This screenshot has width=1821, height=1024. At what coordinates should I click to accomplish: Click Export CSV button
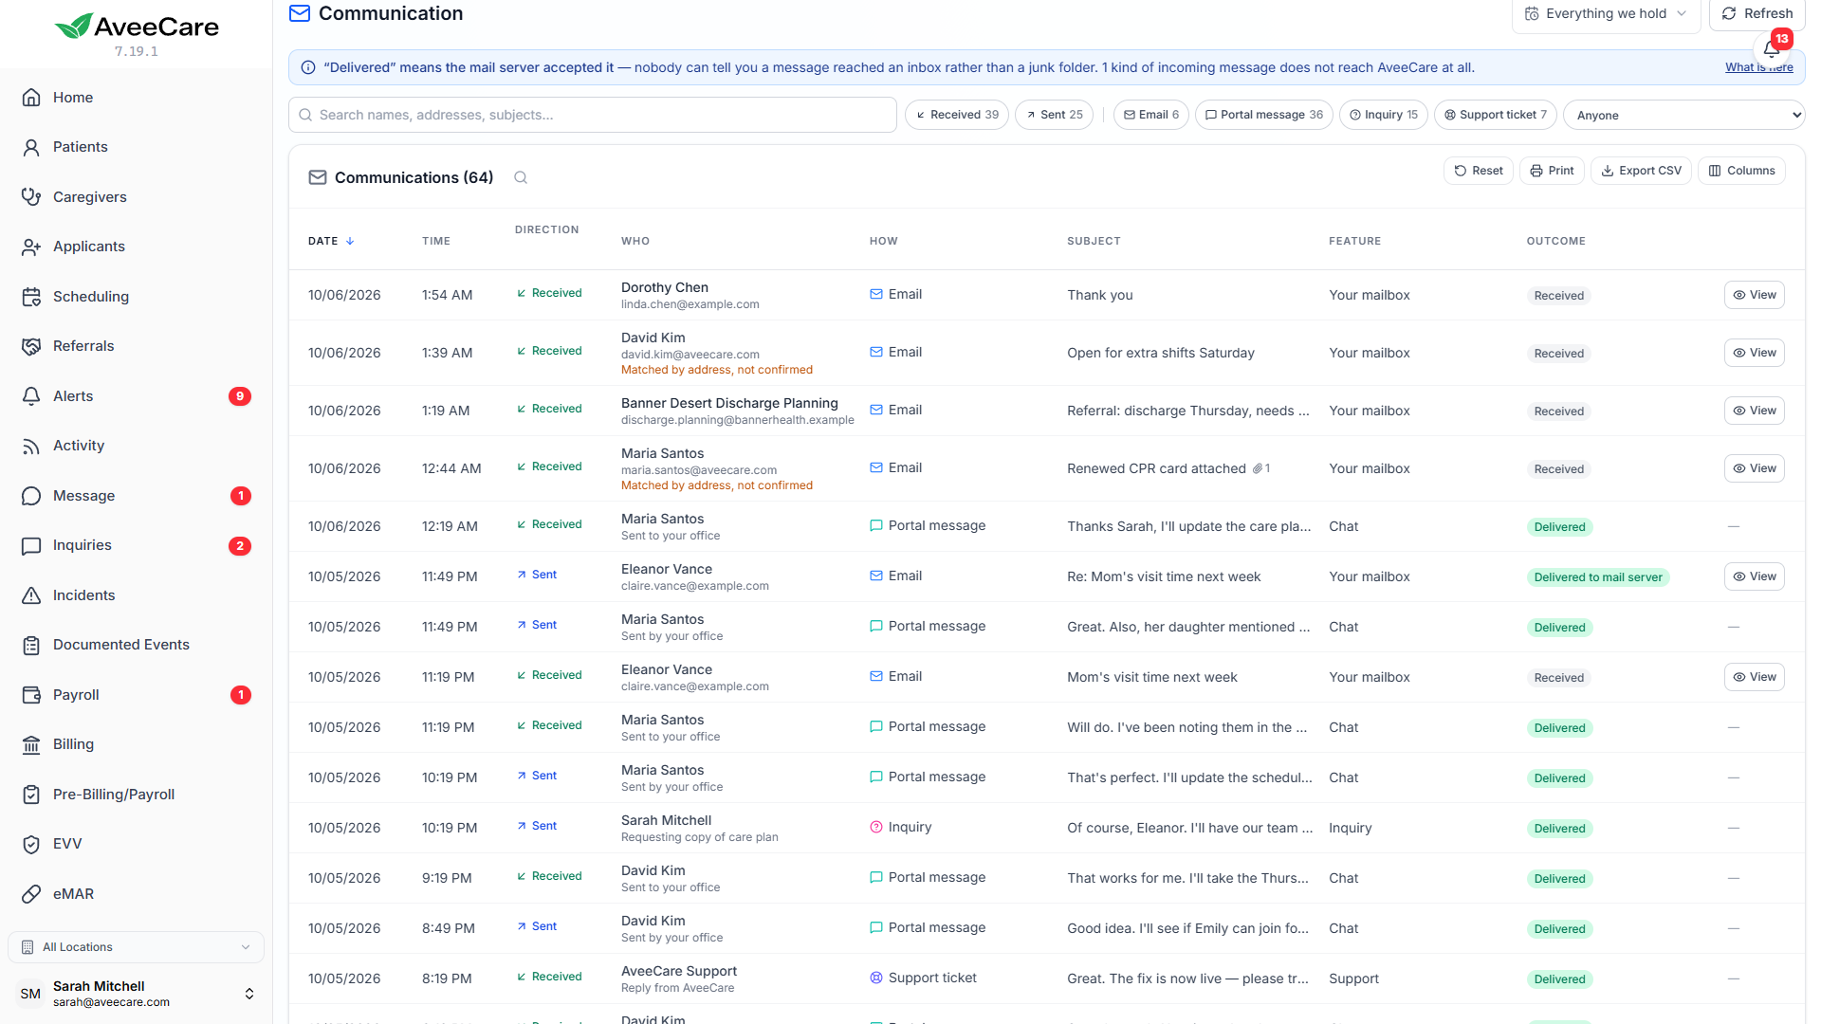[x=1641, y=171]
